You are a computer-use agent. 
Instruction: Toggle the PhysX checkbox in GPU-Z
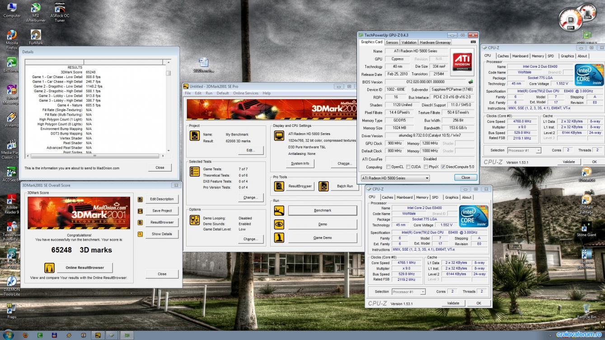pos(425,167)
